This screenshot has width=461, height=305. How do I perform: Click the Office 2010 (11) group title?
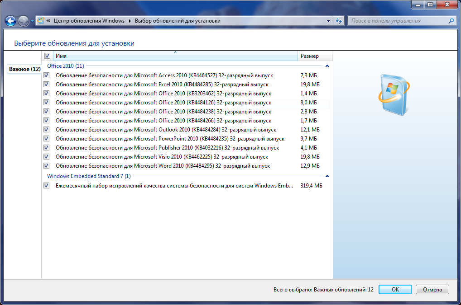coord(66,66)
